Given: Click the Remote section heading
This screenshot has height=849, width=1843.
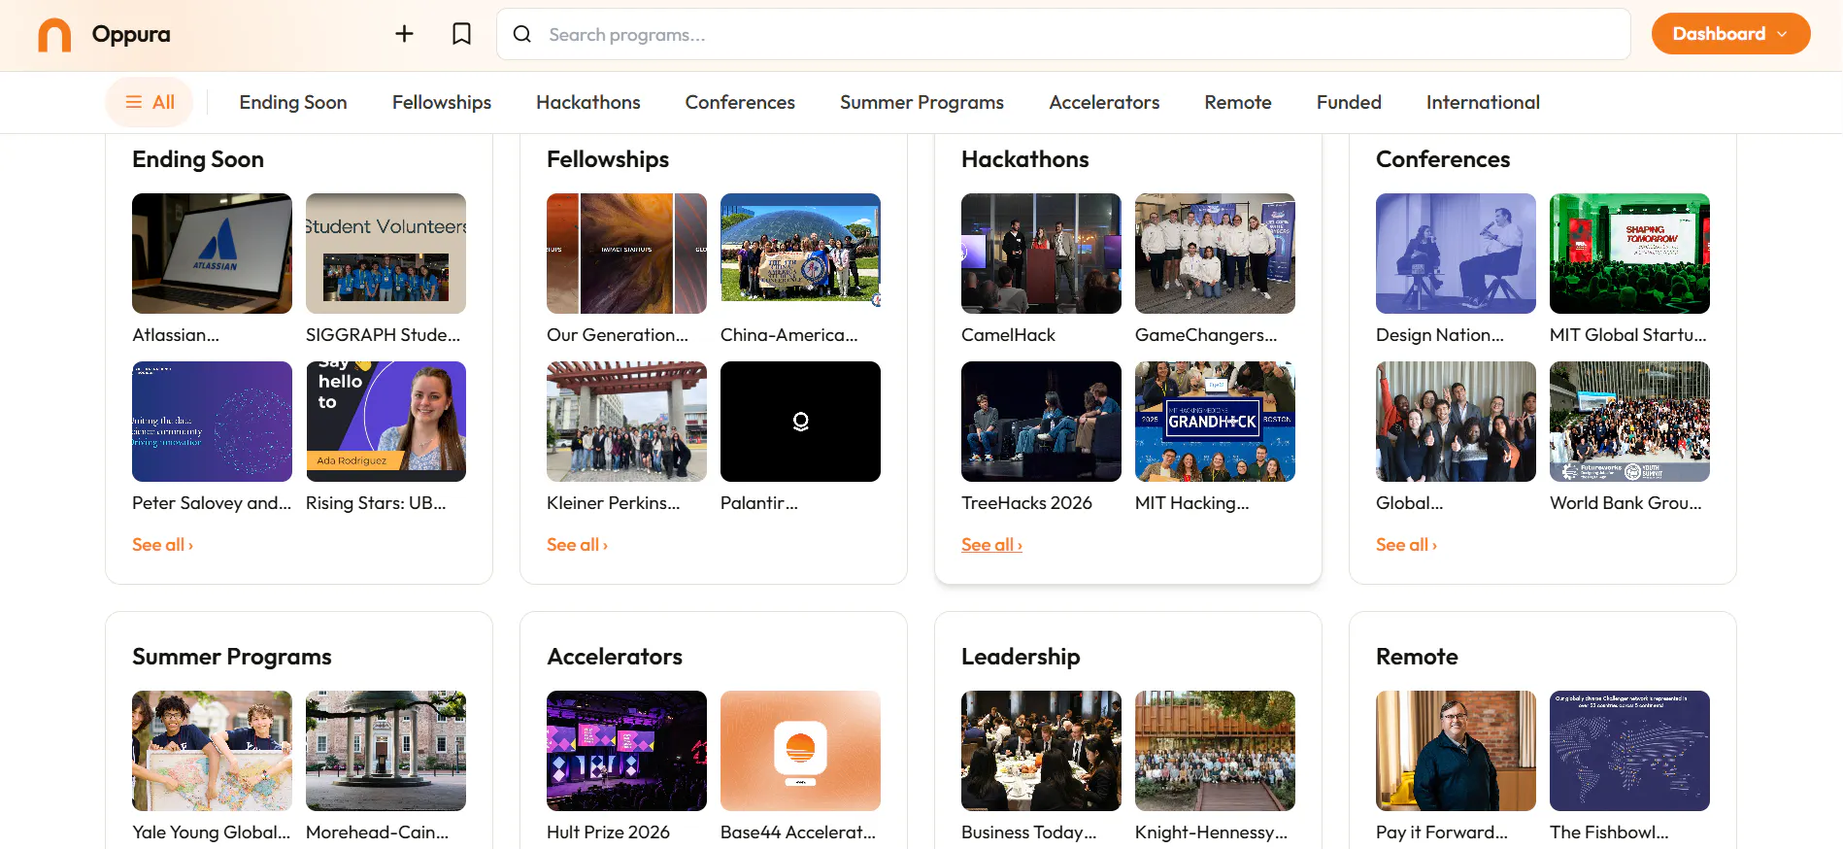Looking at the screenshot, I should [x=1417, y=657].
